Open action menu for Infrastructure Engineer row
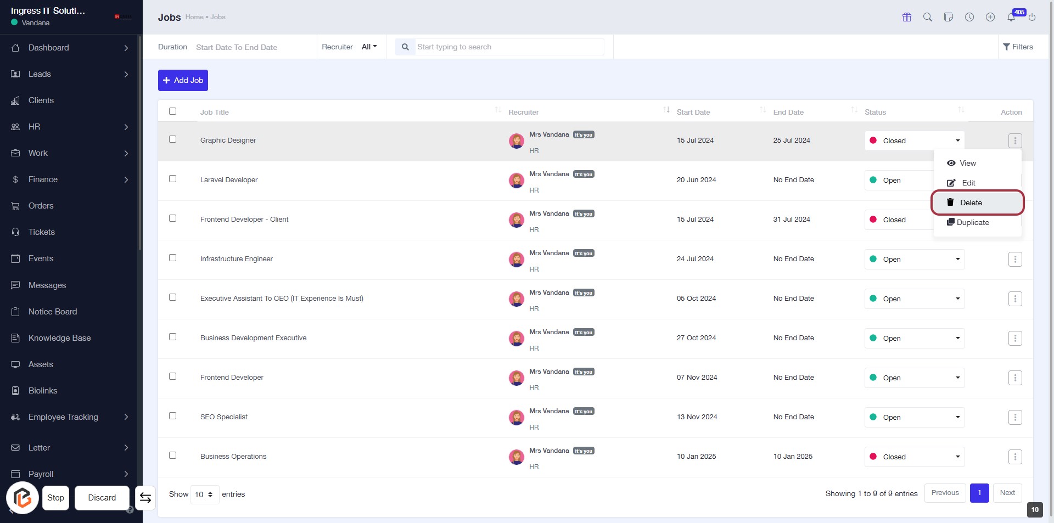The image size is (1054, 523). (x=1015, y=259)
